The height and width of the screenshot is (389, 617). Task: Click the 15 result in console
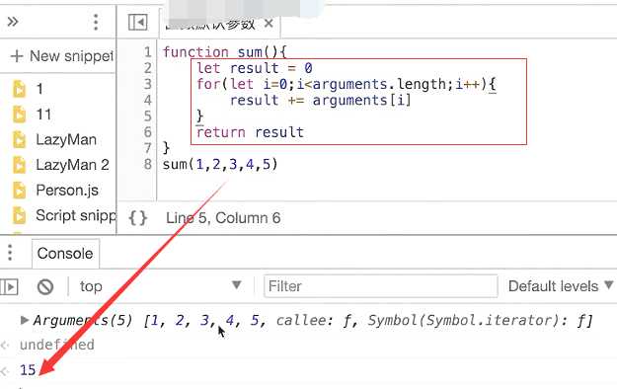tap(28, 370)
